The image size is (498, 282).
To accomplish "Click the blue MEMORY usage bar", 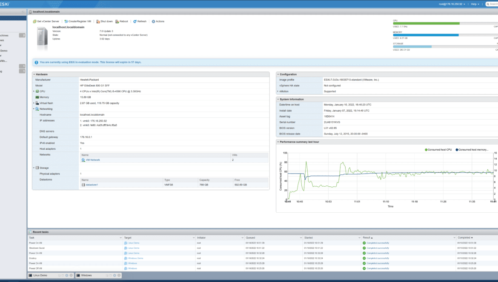I will click(x=426, y=35).
